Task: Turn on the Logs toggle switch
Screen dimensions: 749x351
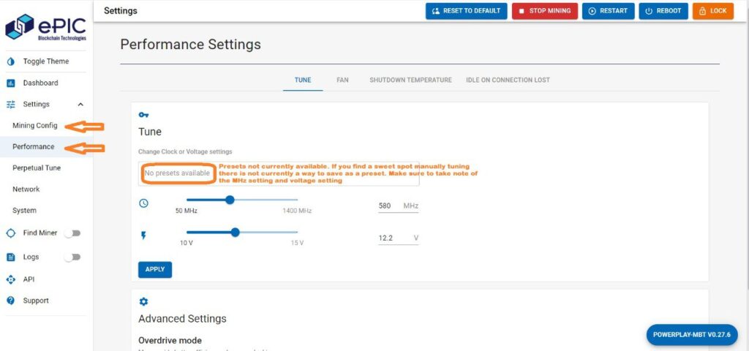Action: 72,257
